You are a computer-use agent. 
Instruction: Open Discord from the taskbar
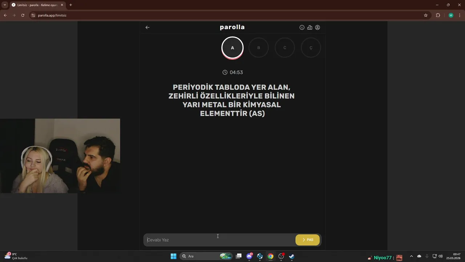click(249, 256)
